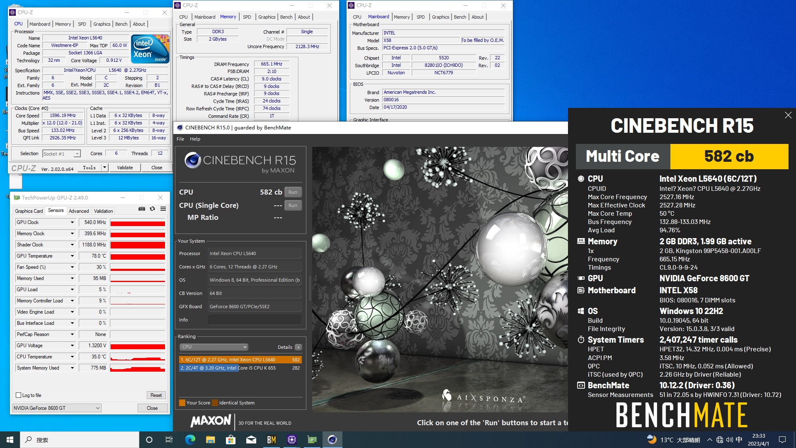Open Cortana circle button on taskbar
The image size is (796, 448).
[149, 440]
